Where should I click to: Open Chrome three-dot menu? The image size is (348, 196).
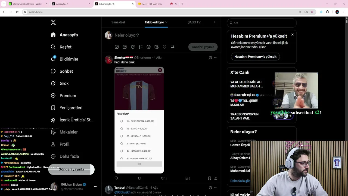coord(344,12)
